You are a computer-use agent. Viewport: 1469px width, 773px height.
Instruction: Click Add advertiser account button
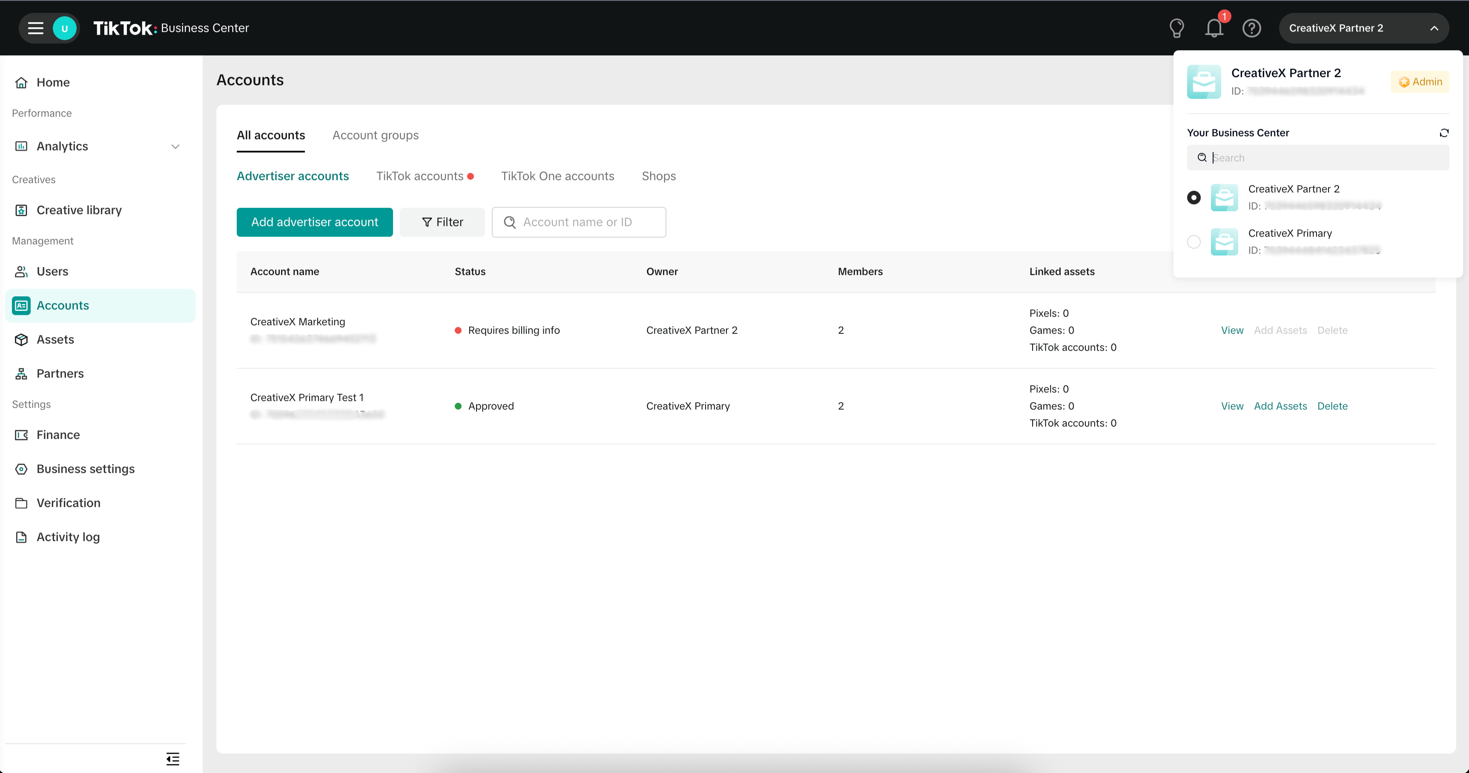coord(314,222)
